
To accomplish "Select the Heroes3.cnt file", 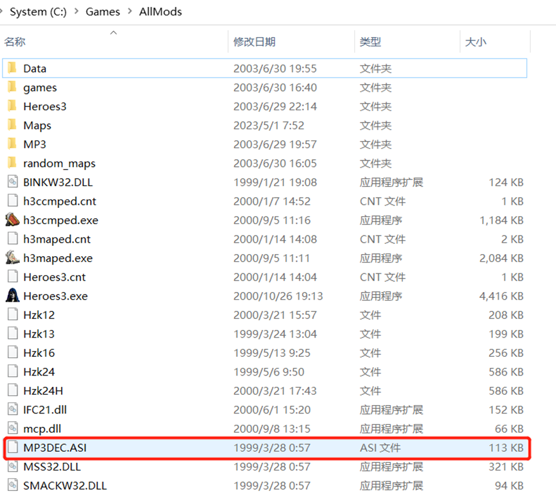I will coord(55,277).
